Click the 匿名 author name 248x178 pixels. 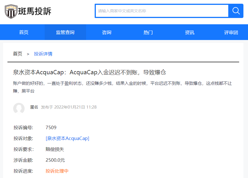(34, 107)
